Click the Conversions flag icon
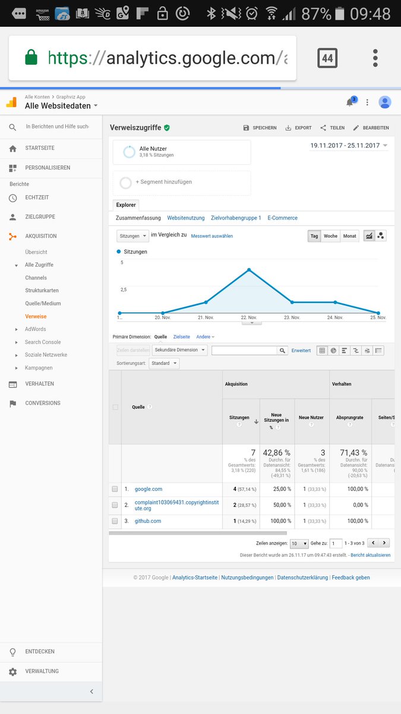The height and width of the screenshot is (714, 401). pyautogui.click(x=12, y=403)
